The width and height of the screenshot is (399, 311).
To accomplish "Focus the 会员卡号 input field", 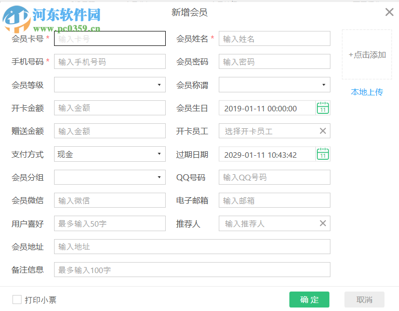I will [x=110, y=38].
